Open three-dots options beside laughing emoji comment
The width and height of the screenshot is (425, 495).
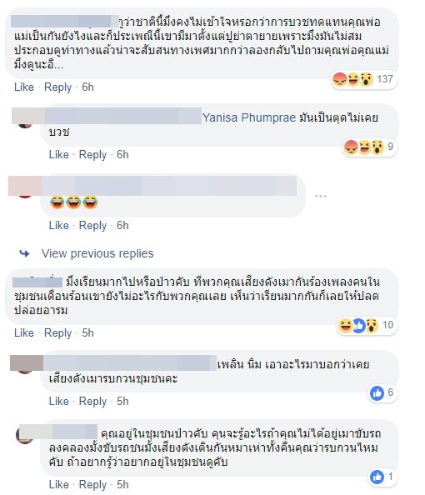[x=321, y=197]
